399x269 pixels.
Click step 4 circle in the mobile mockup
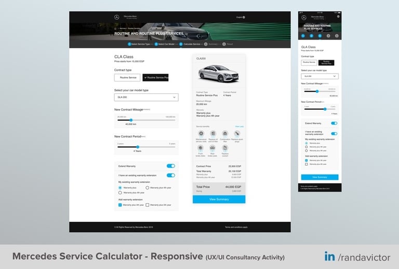click(x=328, y=36)
